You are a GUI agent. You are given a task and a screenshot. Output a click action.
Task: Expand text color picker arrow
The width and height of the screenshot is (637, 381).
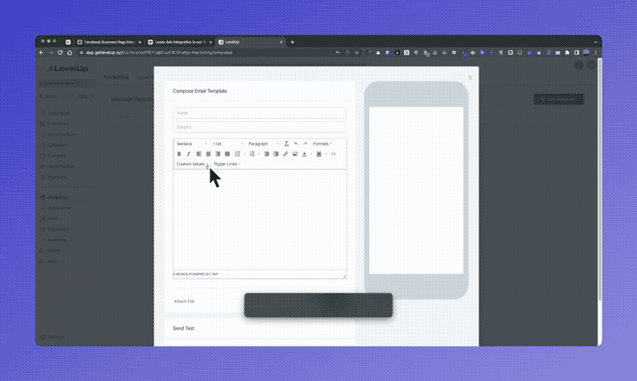[x=311, y=154]
